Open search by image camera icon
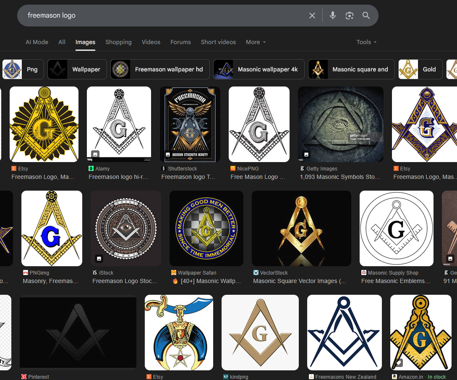 pyautogui.click(x=350, y=16)
